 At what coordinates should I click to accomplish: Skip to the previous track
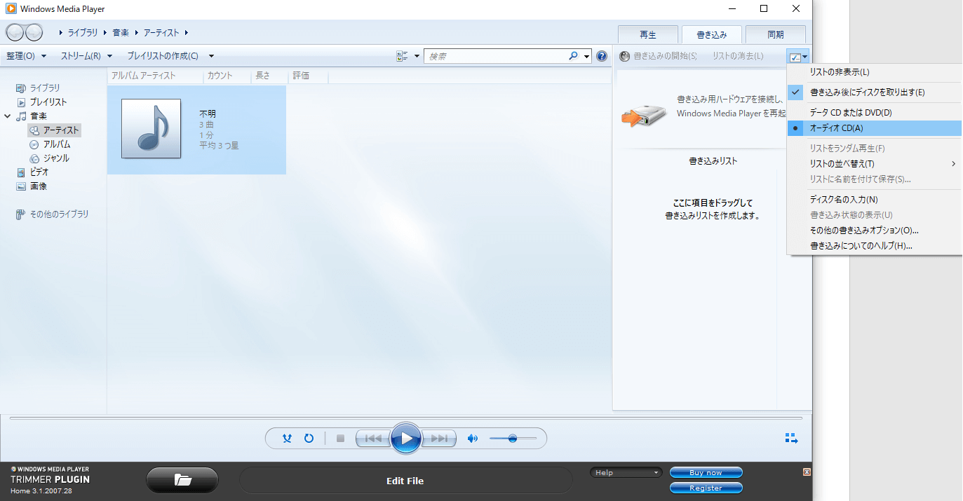tap(373, 439)
